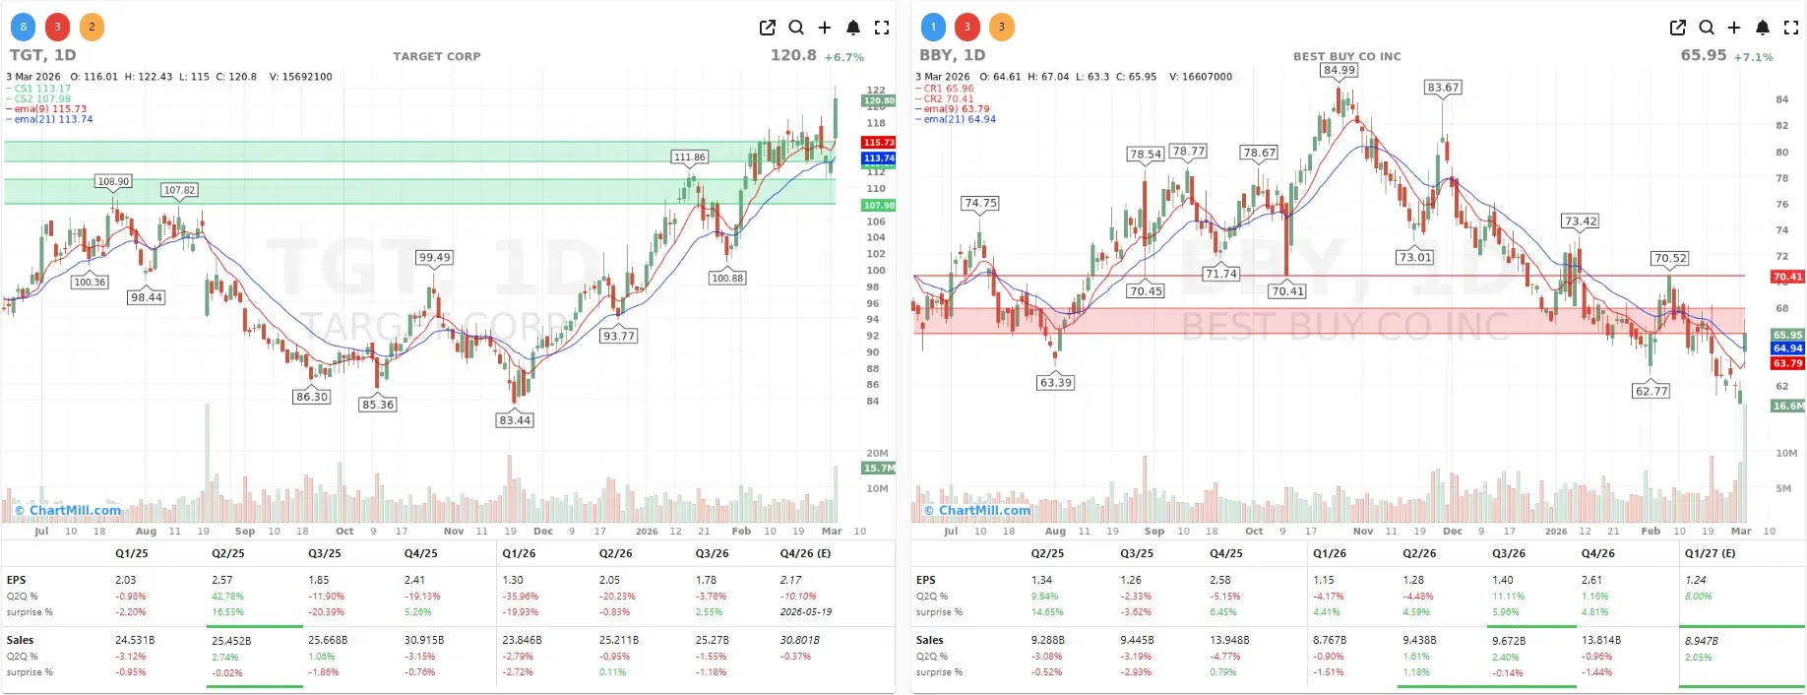Image resolution: width=1807 pixels, height=695 pixels.
Task: Select the CR2 70.41 legend entry
Action: click(x=946, y=98)
